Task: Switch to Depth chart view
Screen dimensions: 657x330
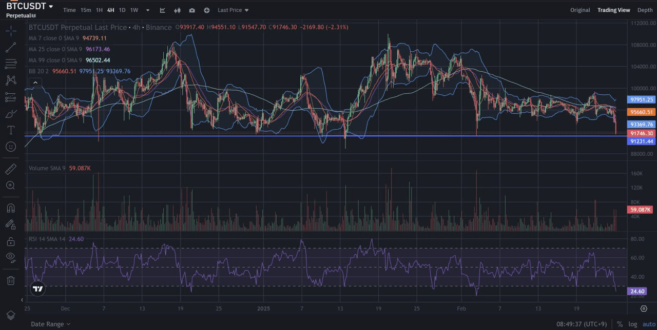Action: 645,10
